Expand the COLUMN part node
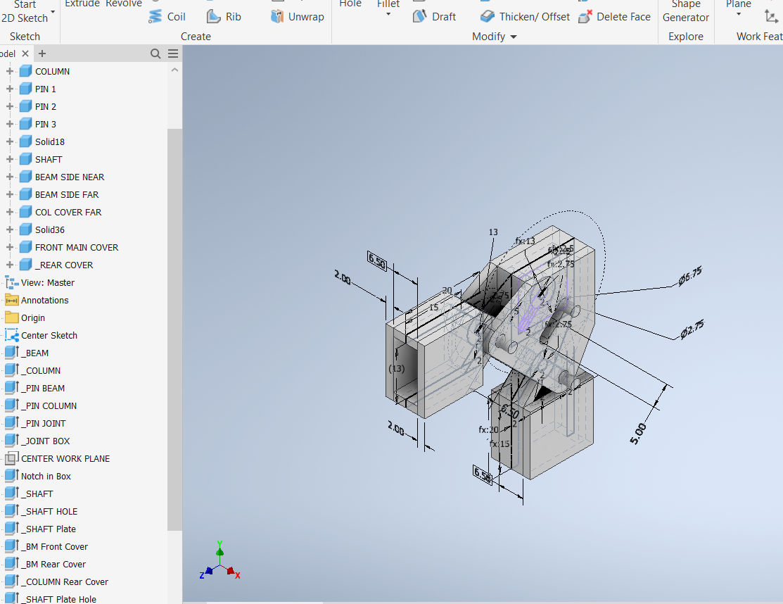 [x=9, y=71]
